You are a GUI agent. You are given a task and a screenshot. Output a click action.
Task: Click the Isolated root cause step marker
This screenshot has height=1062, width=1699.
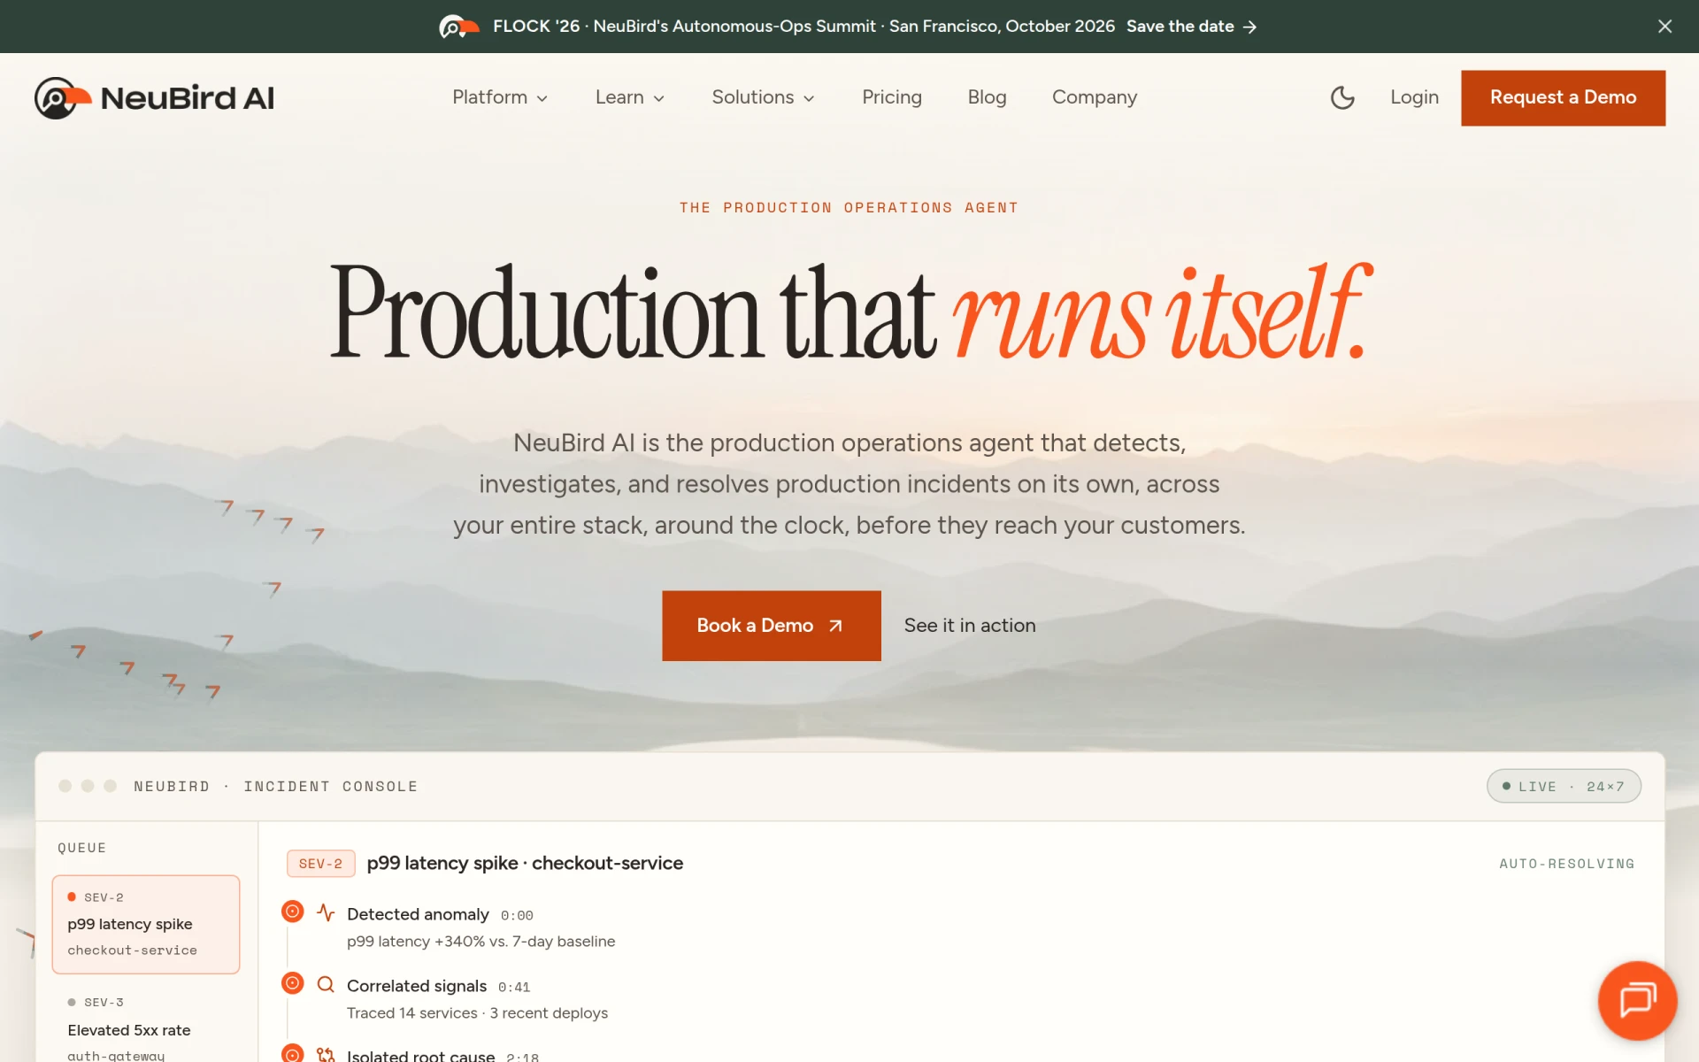(292, 1053)
